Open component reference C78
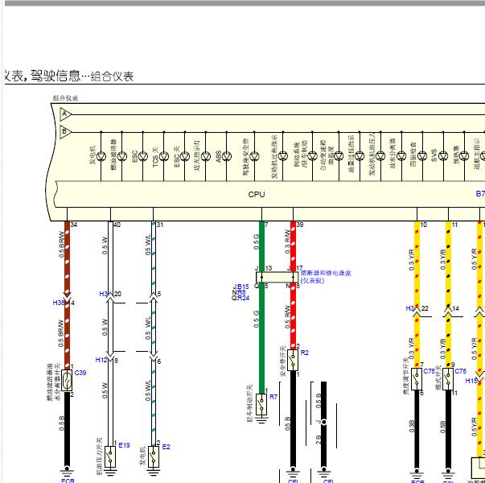 tap(460, 371)
